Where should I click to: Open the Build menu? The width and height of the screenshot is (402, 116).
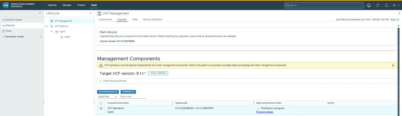click(x=94, y=5)
